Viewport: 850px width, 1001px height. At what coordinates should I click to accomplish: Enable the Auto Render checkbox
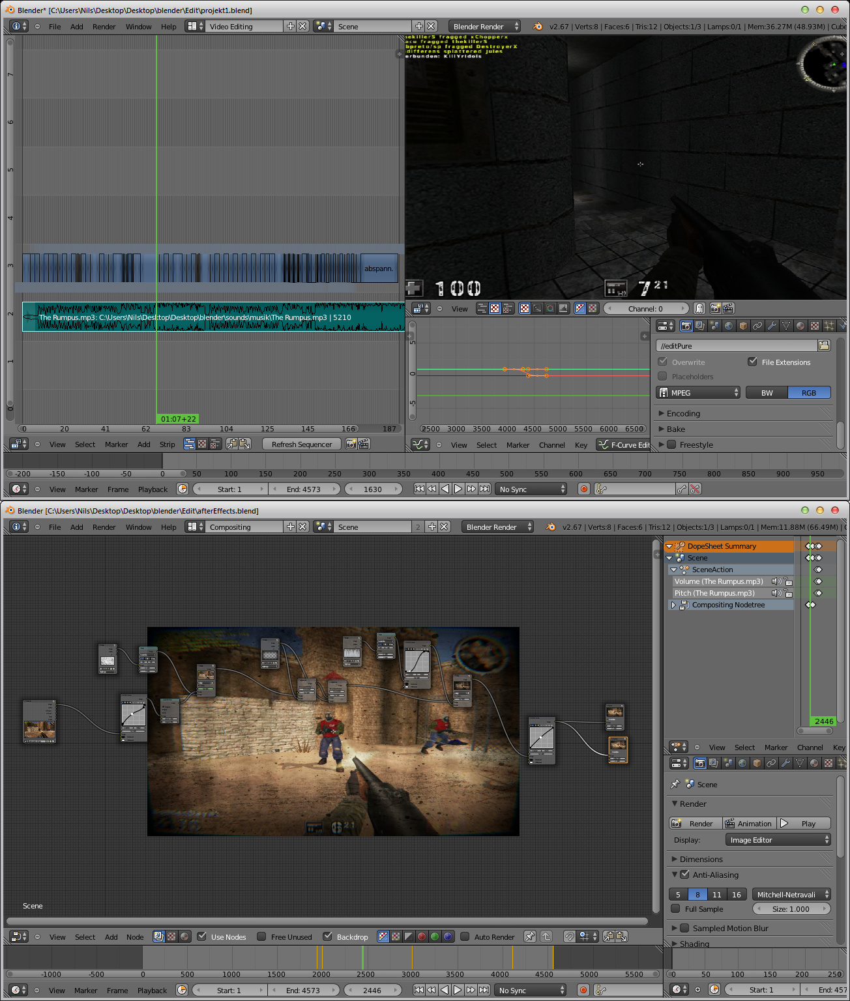point(465,936)
